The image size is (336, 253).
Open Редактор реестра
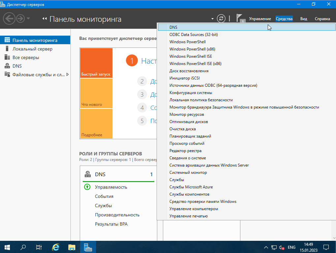pos(247,151)
